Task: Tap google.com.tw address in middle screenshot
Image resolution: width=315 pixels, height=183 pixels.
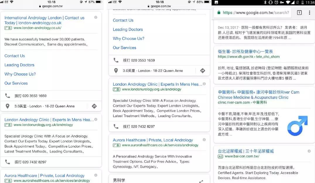Action: [x=159, y=6]
